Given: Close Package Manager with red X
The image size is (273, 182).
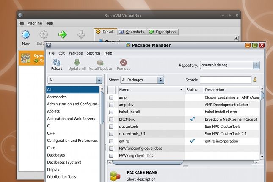Looking at the screenshot, I should pos(262,45).
